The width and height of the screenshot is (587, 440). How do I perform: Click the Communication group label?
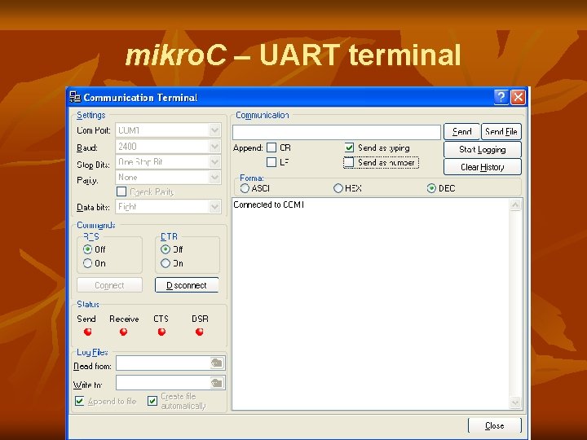pyautogui.click(x=263, y=115)
